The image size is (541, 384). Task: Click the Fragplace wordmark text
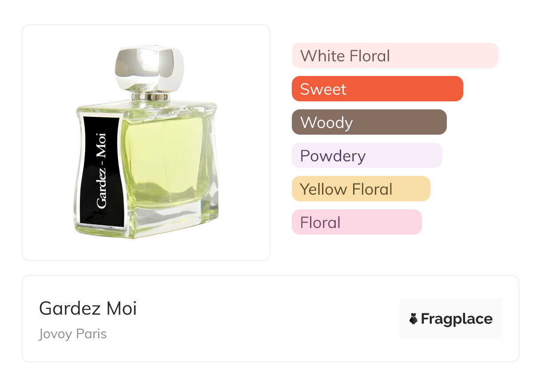(457, 319)
